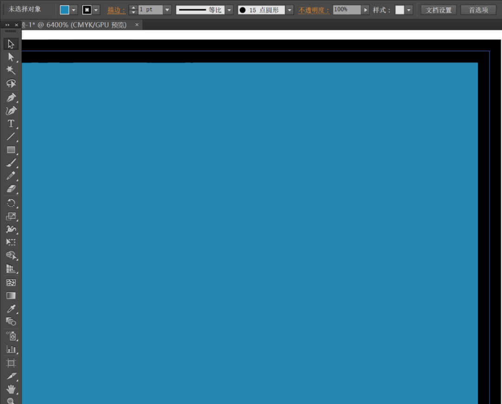Select the Type tool
The height and width of the screenshot is (404, 502).
(x=11, y=124)
